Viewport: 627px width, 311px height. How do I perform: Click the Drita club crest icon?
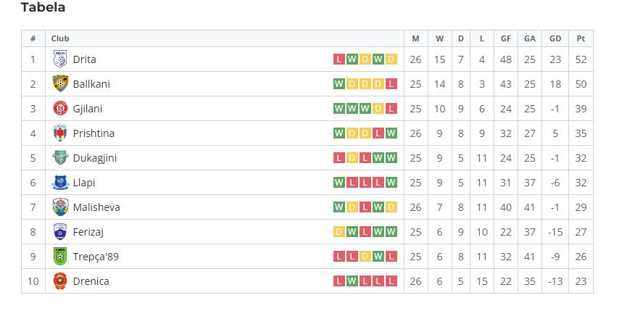coord(60,59)
